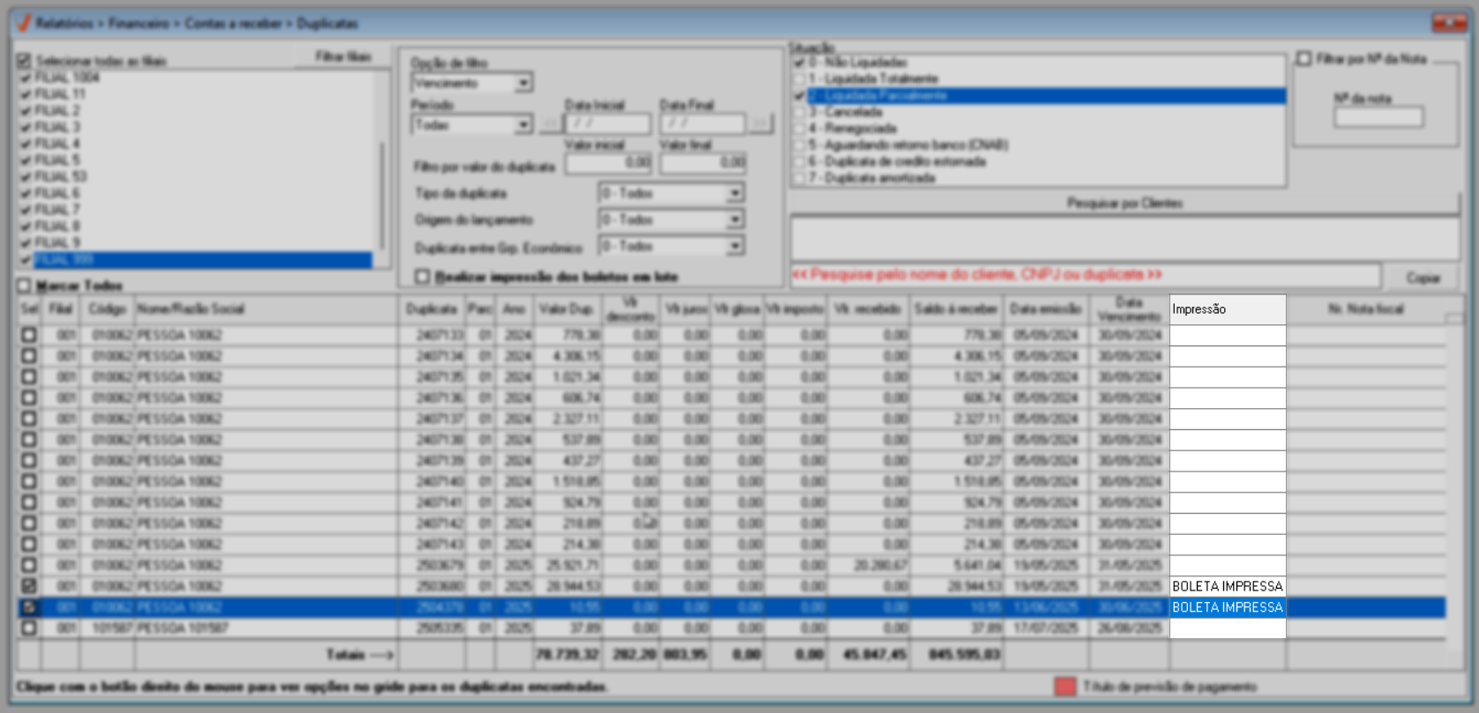The image size is (1479, 713).
Task: Click duplicata number 2407140 cell
Action: pyautogui.click(x=432, y=481)
